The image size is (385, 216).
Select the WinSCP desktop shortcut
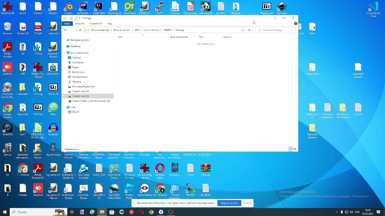190,190
